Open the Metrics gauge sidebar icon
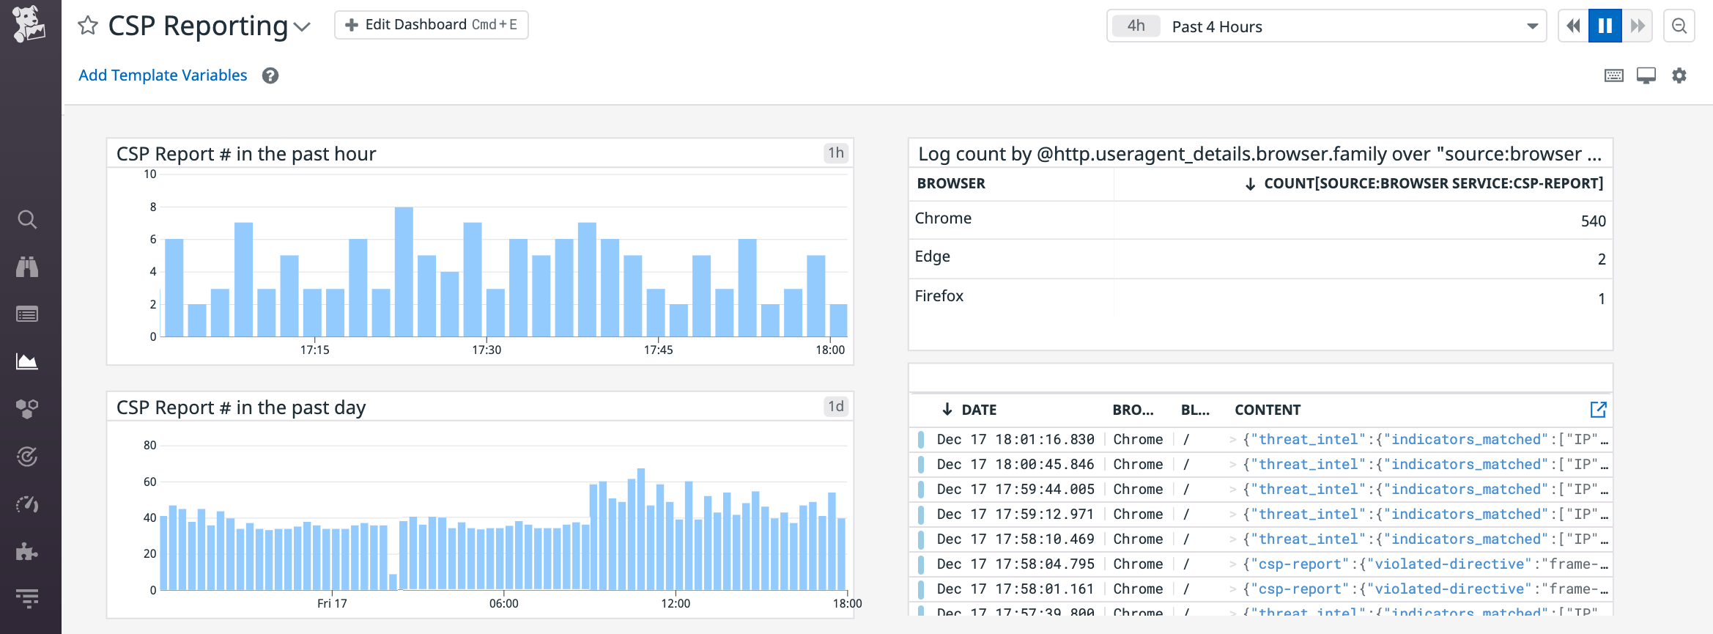This screenshot has width=1713, height=634. pos(27,504)
